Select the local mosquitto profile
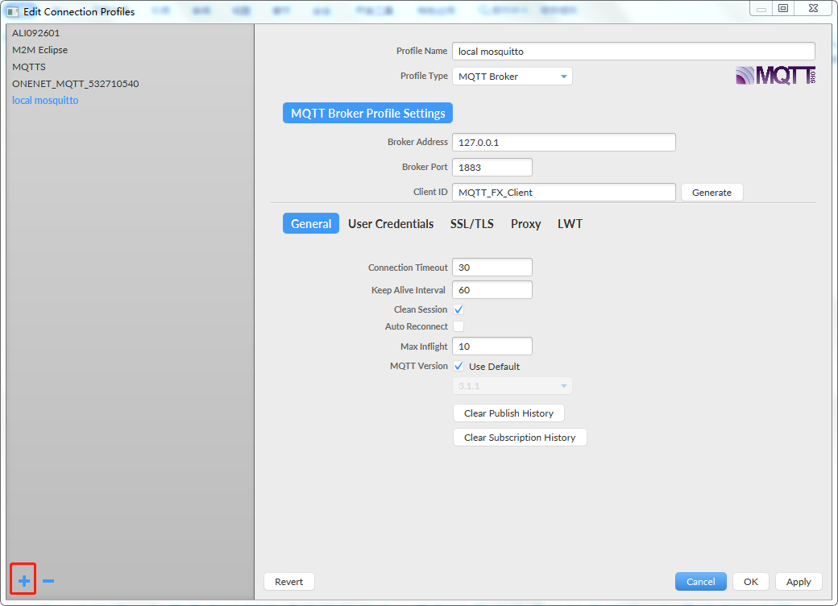Image resolution: width=838 pixels, height=606 pixels. (130, 101)
